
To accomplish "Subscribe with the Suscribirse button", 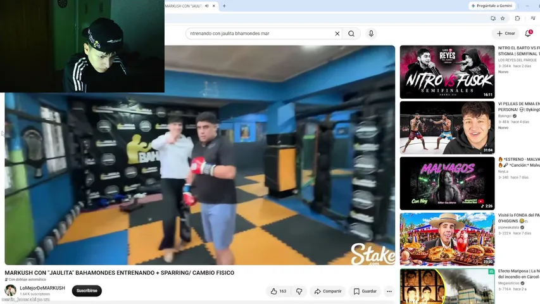I will [87, 291].
